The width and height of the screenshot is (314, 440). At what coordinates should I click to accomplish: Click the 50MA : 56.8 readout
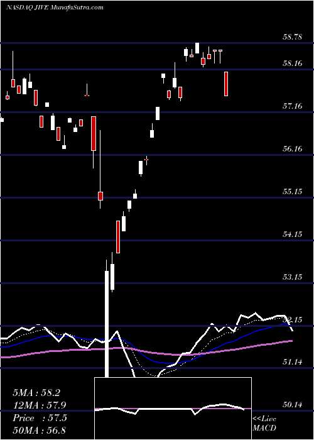click(x=40, y=431)
